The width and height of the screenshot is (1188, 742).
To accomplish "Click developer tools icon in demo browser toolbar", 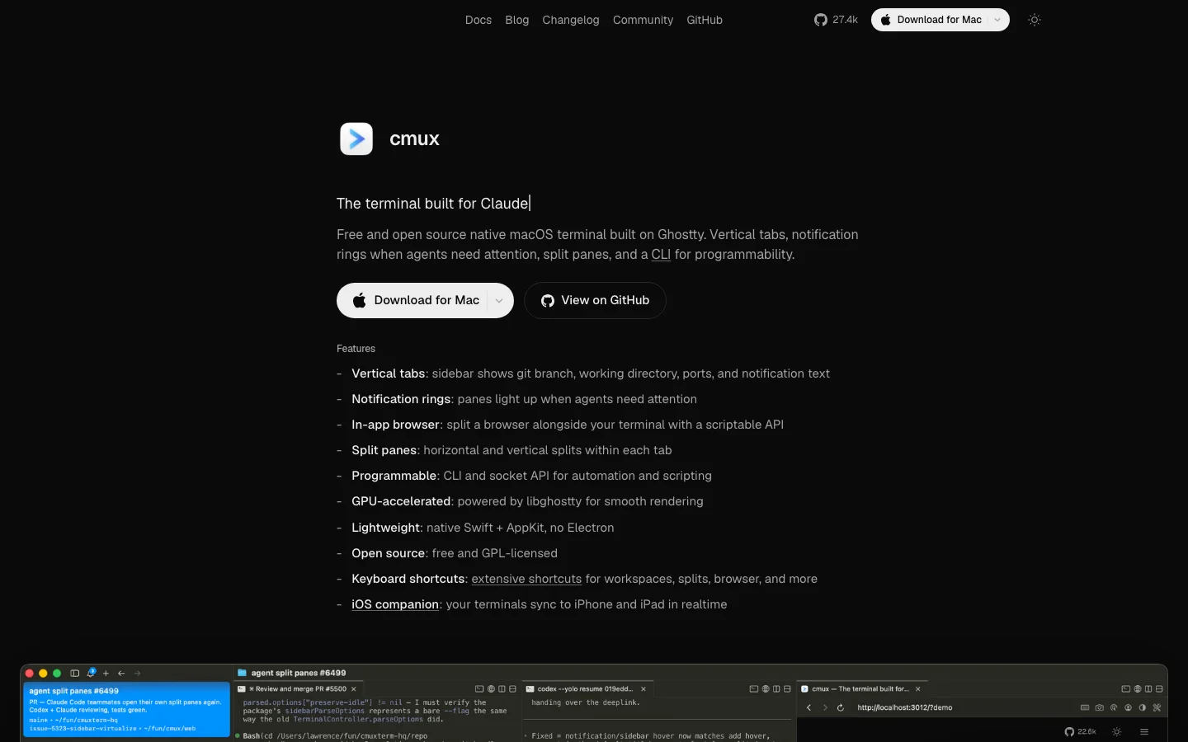I will click(x=1157, y=707).
